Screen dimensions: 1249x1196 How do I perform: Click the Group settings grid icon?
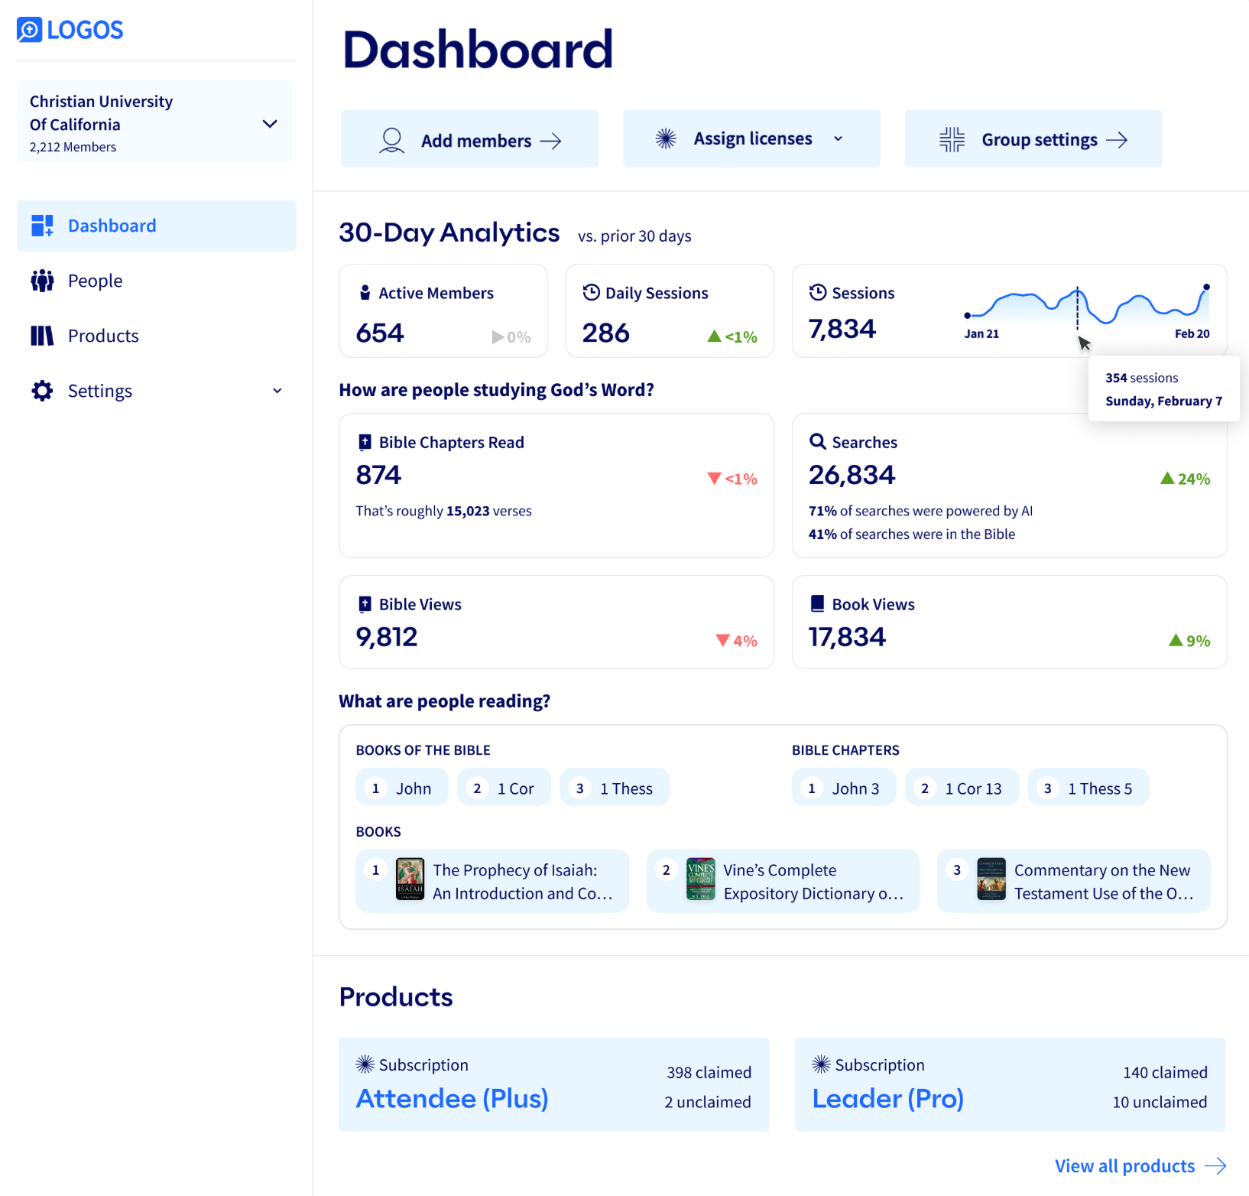pyautogui.click(x=952, y=139)
